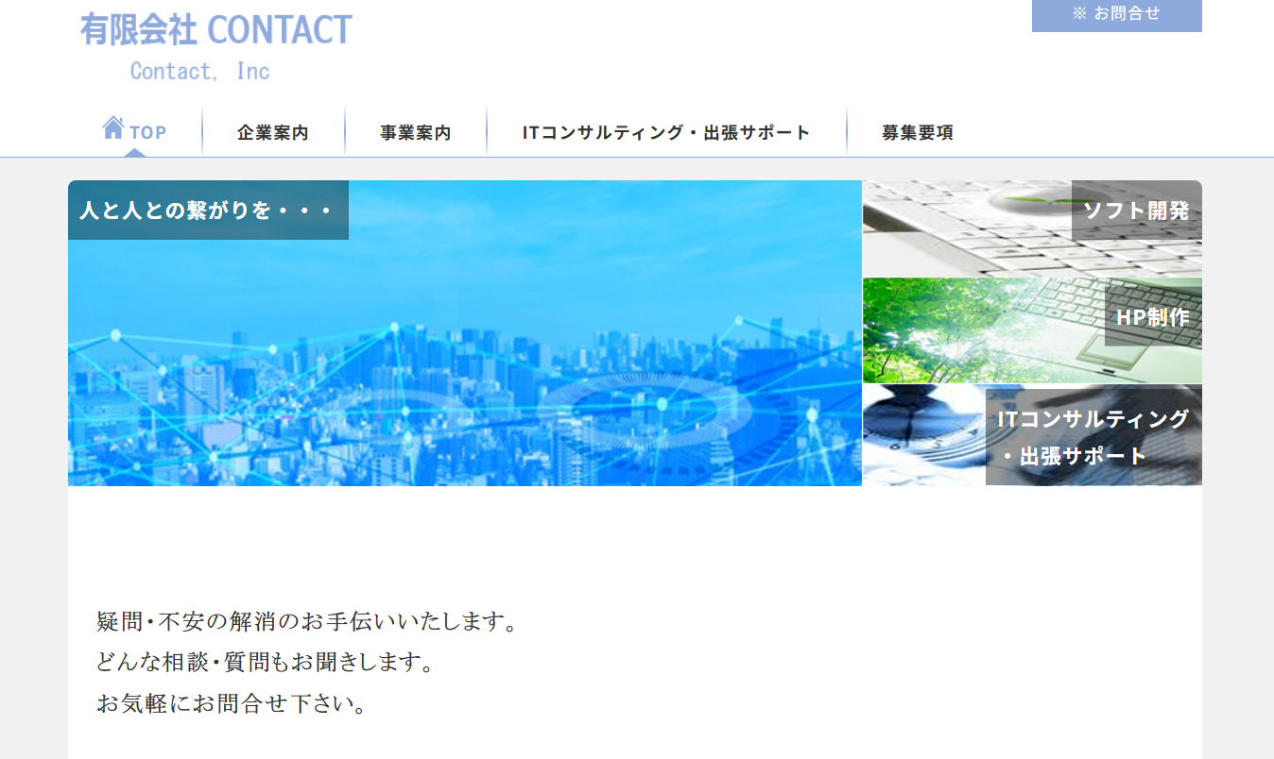
Task: Switch to the 企業案内 page
Action: pos(272,132)
